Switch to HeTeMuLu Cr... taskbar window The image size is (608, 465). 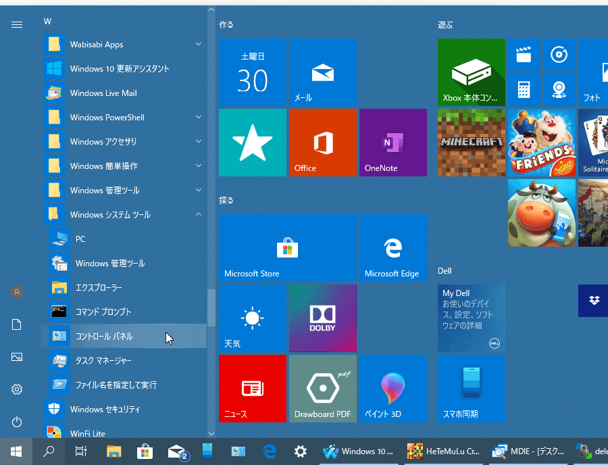444,451
